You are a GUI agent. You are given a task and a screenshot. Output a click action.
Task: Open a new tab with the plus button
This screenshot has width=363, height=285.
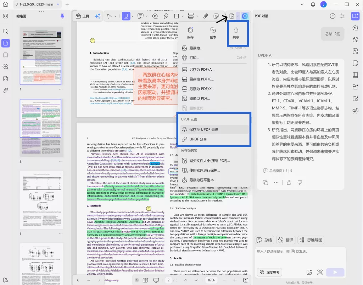67,4
